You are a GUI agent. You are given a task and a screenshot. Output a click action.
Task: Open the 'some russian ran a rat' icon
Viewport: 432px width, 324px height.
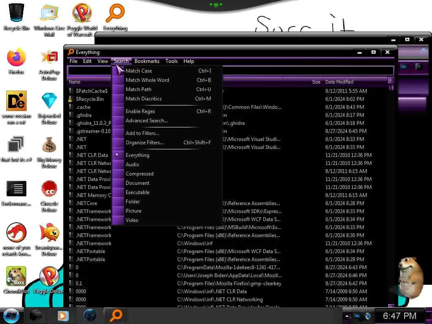16,108
